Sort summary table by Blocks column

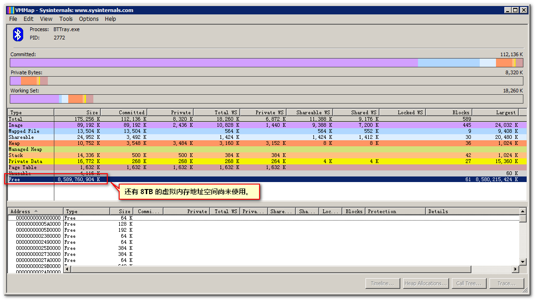pyautogui.click(x=448, y=112)
